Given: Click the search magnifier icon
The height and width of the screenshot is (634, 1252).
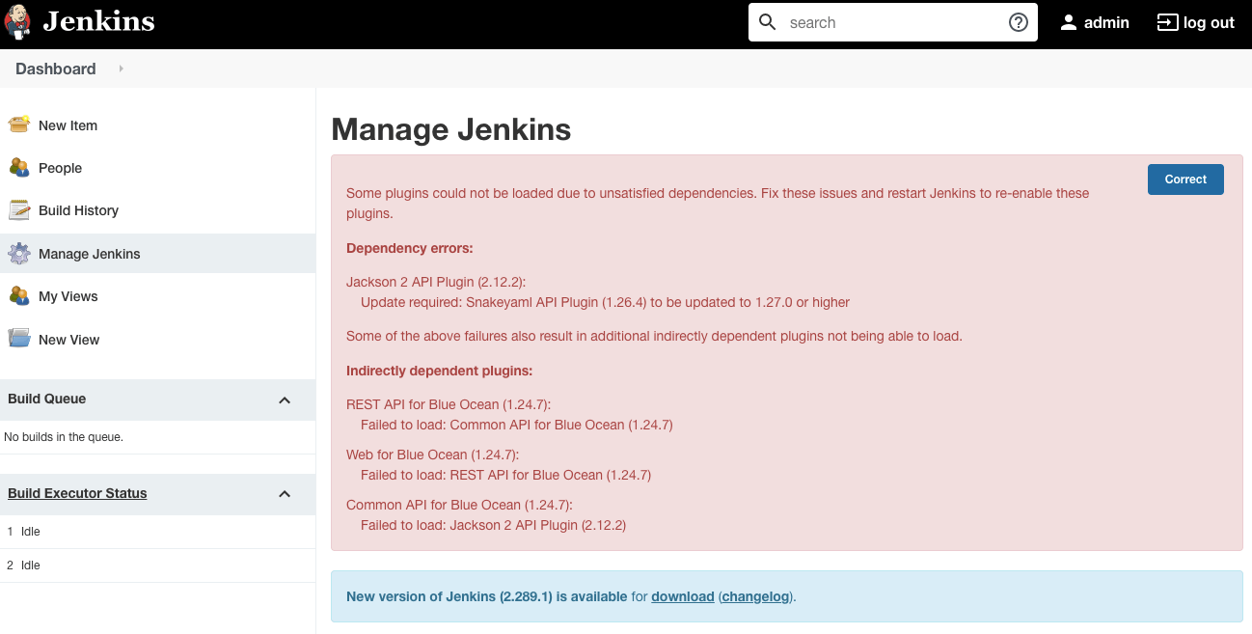Looking at the screenshot, I should tap(768, 22).
